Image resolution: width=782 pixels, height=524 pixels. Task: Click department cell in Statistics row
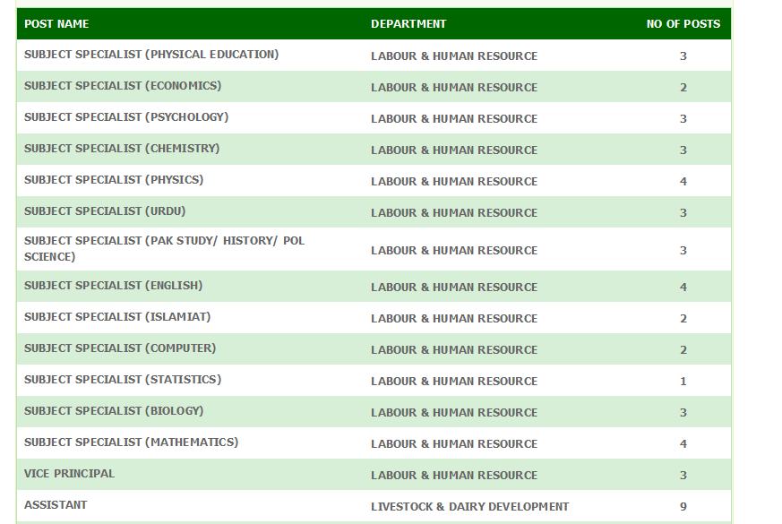tap(454, 382)
